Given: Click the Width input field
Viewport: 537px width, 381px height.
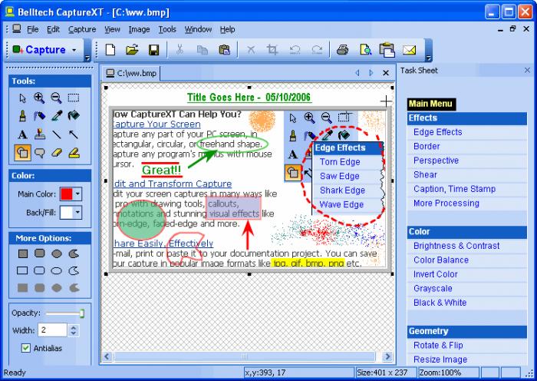Looking at the screenshot, I should (x=52, y=330).
